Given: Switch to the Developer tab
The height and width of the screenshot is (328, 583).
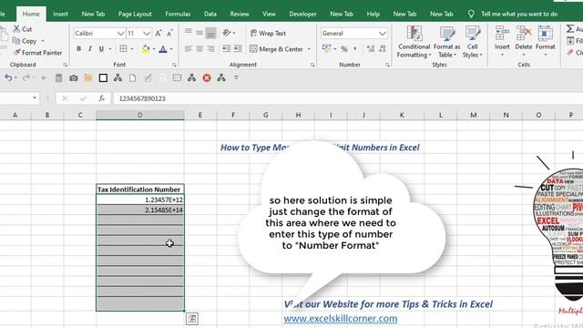Looking at the screenshot, I should 302,14.
